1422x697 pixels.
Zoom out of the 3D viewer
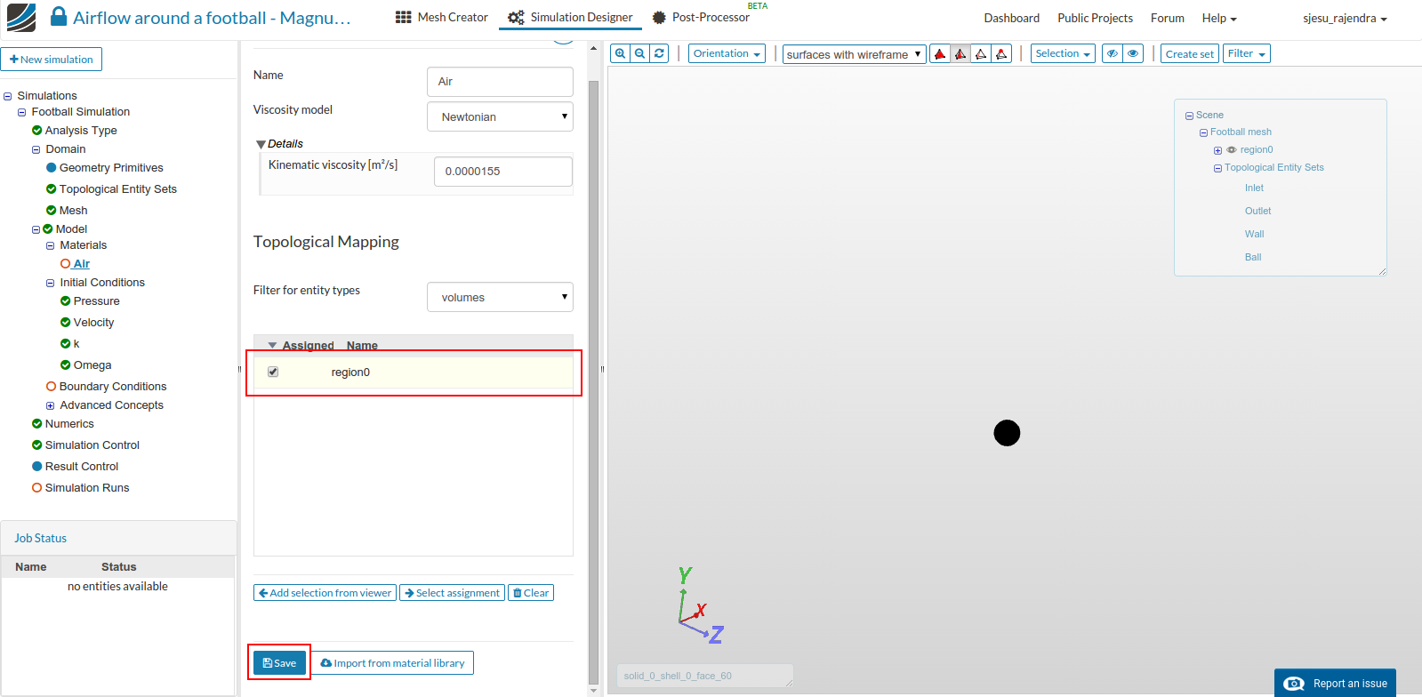pos(639,53)
